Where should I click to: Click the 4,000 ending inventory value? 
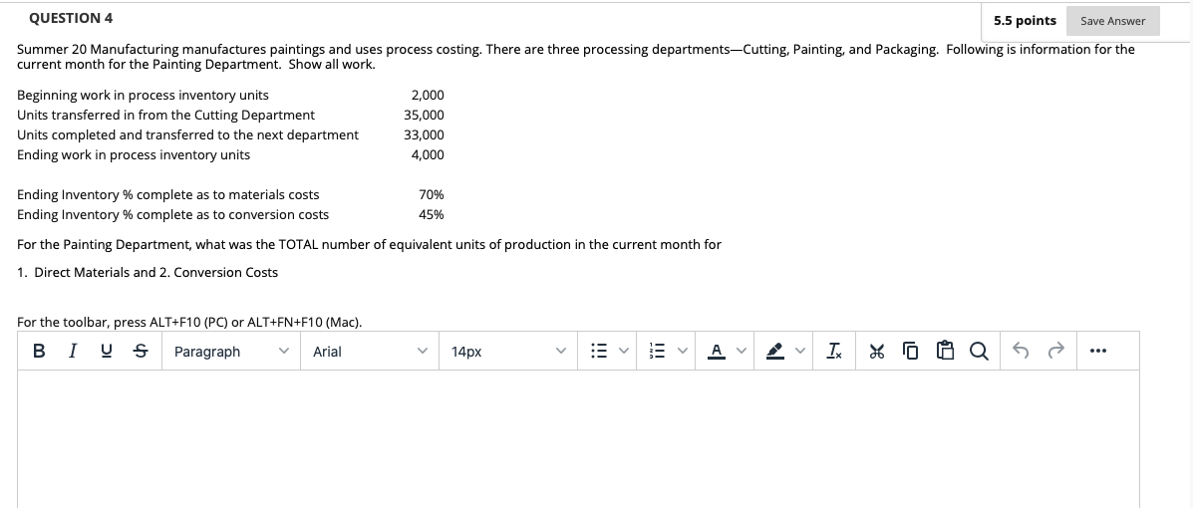point(428,155)
